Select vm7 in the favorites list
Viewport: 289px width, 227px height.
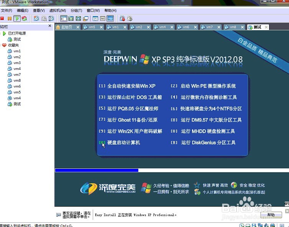pyautogui.click(x=17, y=75)
